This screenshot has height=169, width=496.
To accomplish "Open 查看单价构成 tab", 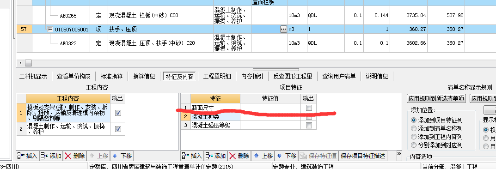I will (x=73, y=76).
